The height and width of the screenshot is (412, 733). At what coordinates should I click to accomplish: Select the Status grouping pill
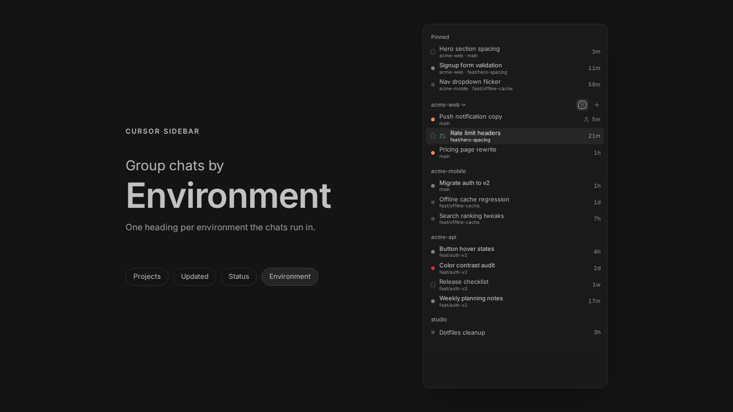tap(239, 276)
